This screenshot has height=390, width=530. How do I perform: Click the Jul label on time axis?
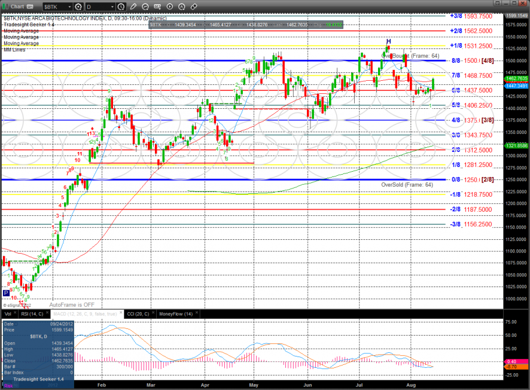[360, 385]
